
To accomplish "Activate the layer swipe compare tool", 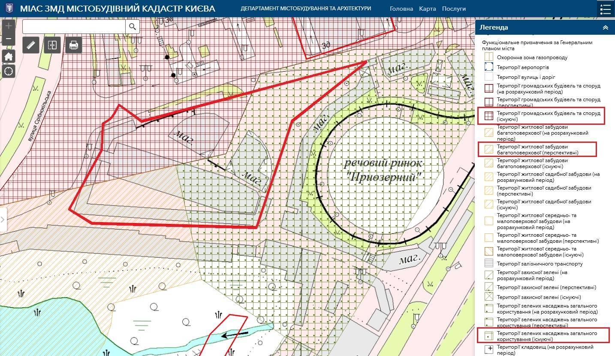I will coord(52,45).
